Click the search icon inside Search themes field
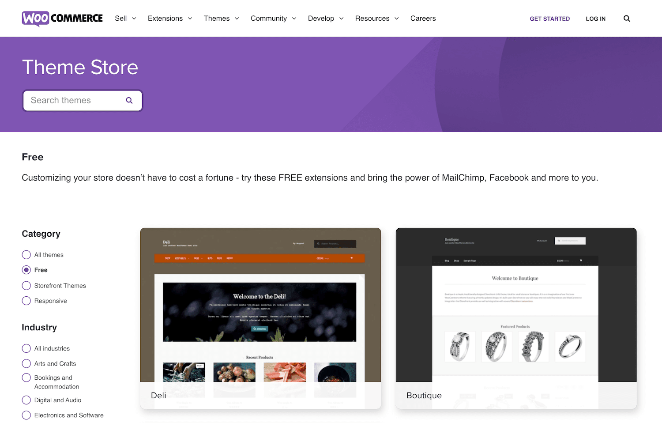The width and height of the screenshot is (662, 423). click(x=129, y=100)
